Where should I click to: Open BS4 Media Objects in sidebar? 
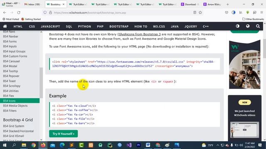coord(15,106)
